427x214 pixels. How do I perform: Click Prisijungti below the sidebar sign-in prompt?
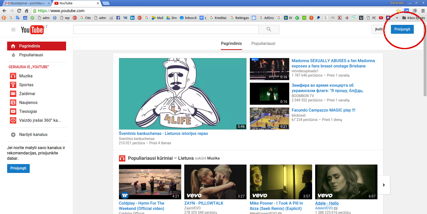coord(18,168)
